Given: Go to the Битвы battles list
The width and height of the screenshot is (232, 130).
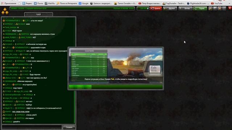Looking at the screenshot, I should click(185, 9).
